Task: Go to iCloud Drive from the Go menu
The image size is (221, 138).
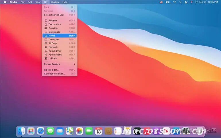Action: click(59, 51)
